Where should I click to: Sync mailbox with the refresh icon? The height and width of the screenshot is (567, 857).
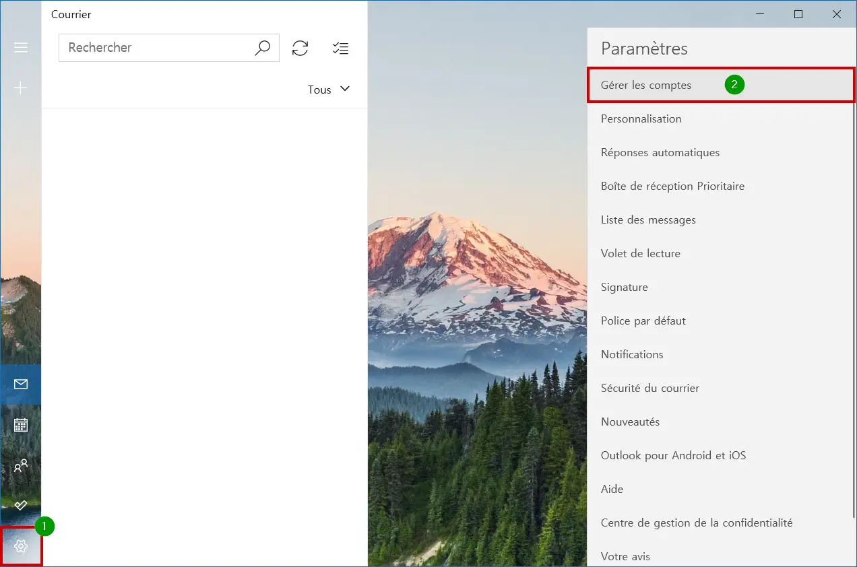coord(300,48)
